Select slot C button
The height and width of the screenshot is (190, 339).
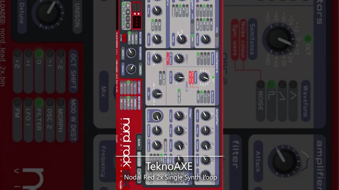click(128, 18)
